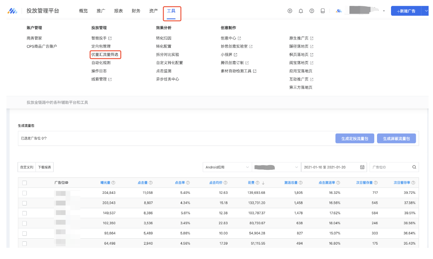Screen dimensions: 433x259
Task: Select the 工具 menu tab
Action: pos(171,11)
